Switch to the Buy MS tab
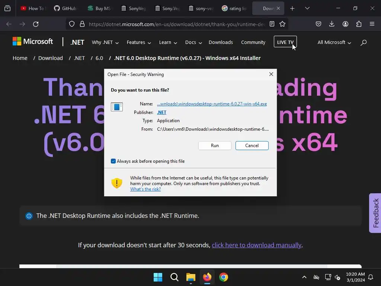 tap(100, 9)
